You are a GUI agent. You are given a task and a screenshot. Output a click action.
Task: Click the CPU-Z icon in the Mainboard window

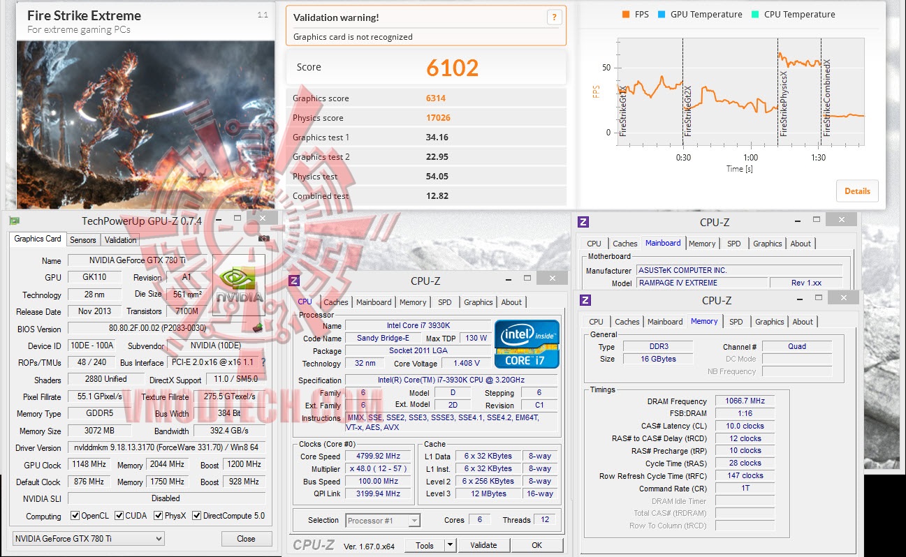[x=583, y=222]
